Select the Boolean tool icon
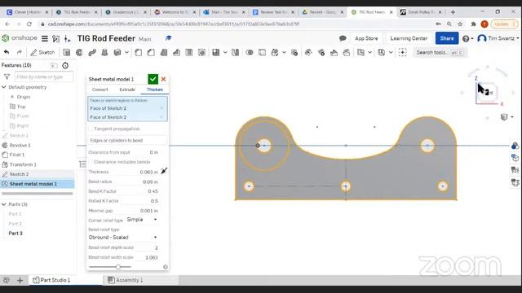Image resolution: width=522 pixels, height=293 pixels. tap(250, 52)
